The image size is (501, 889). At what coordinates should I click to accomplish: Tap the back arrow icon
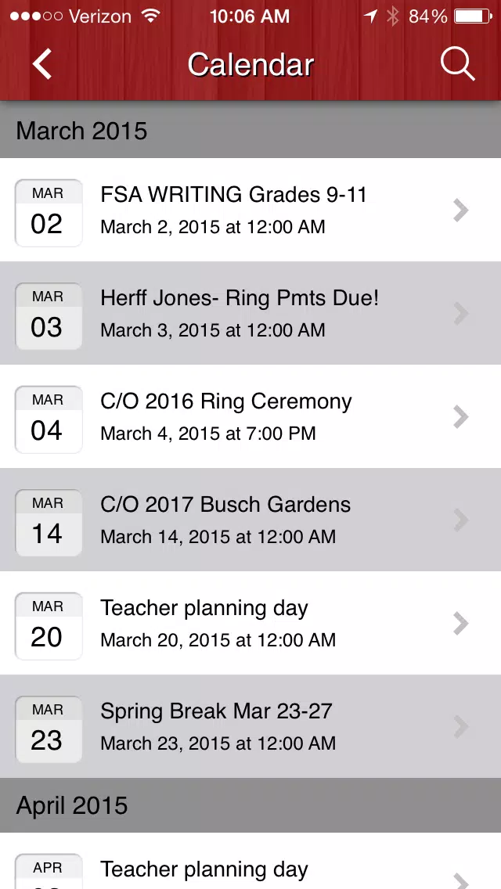42,64
